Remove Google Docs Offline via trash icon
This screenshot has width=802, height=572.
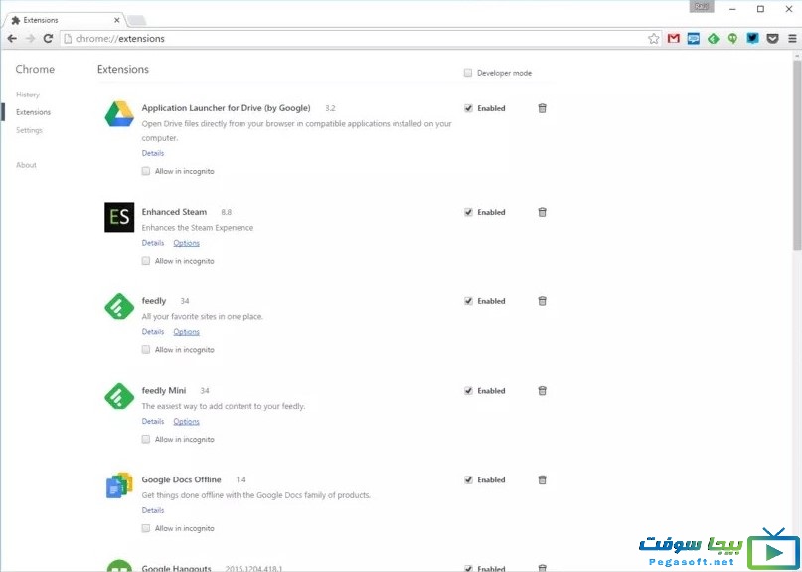click(x=543, y=479)
